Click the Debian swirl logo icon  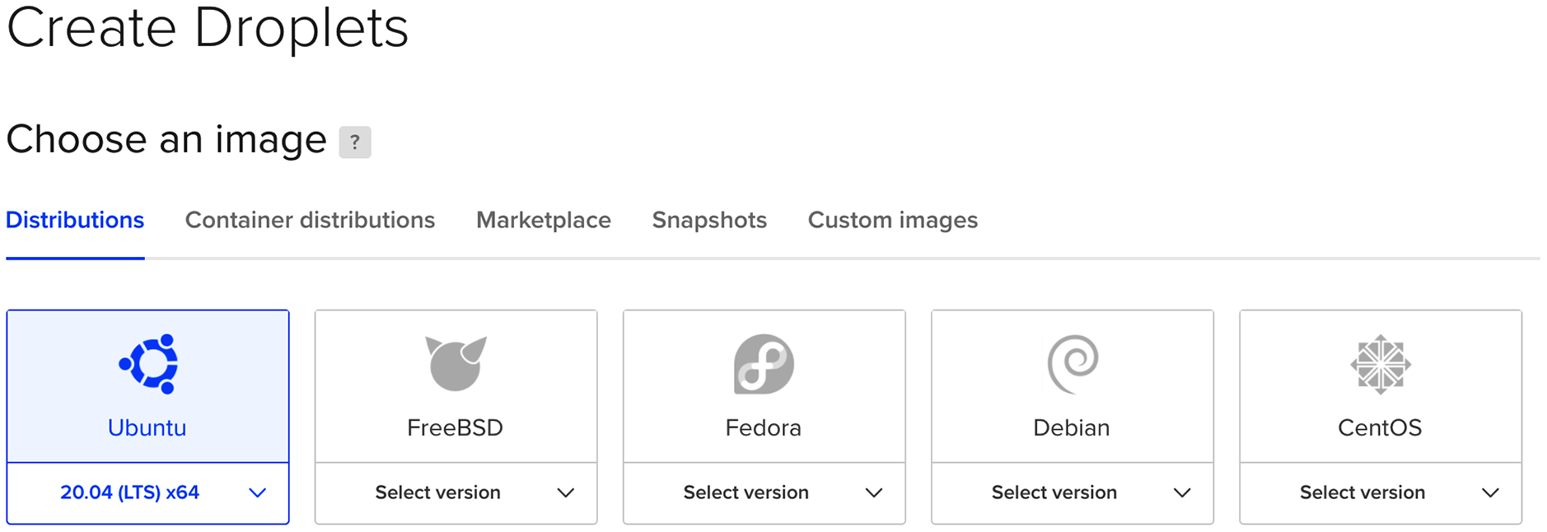click(1072, 363)
